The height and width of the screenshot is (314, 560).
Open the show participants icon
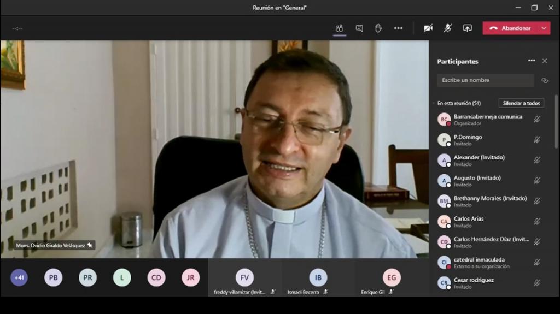point(340,28)
